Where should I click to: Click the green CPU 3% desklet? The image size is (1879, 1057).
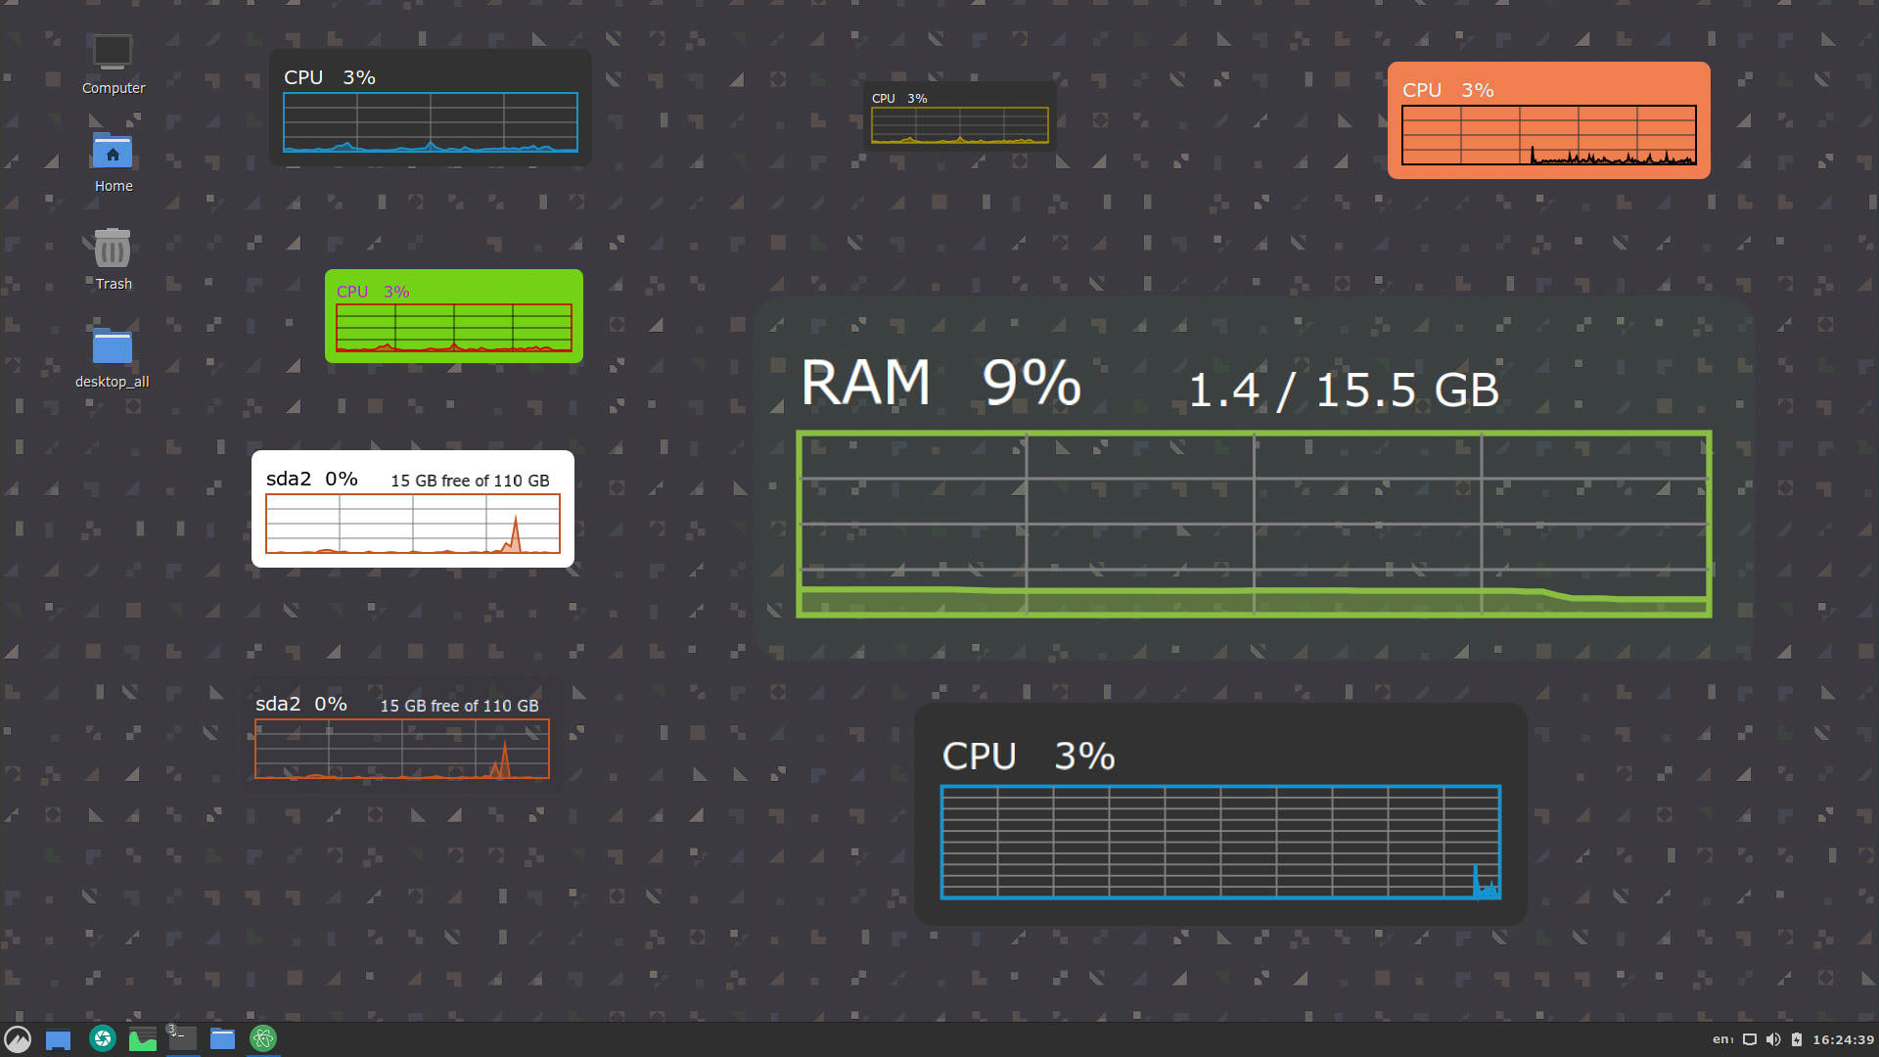click(454, 316)
